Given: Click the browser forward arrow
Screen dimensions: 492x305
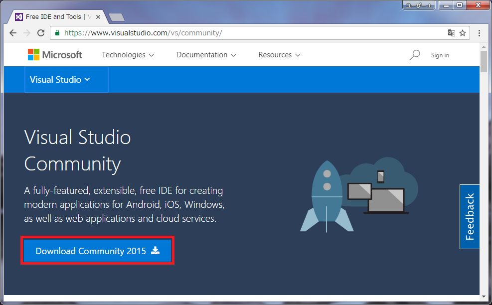Looking at the screenshot, I should (27, 33).
